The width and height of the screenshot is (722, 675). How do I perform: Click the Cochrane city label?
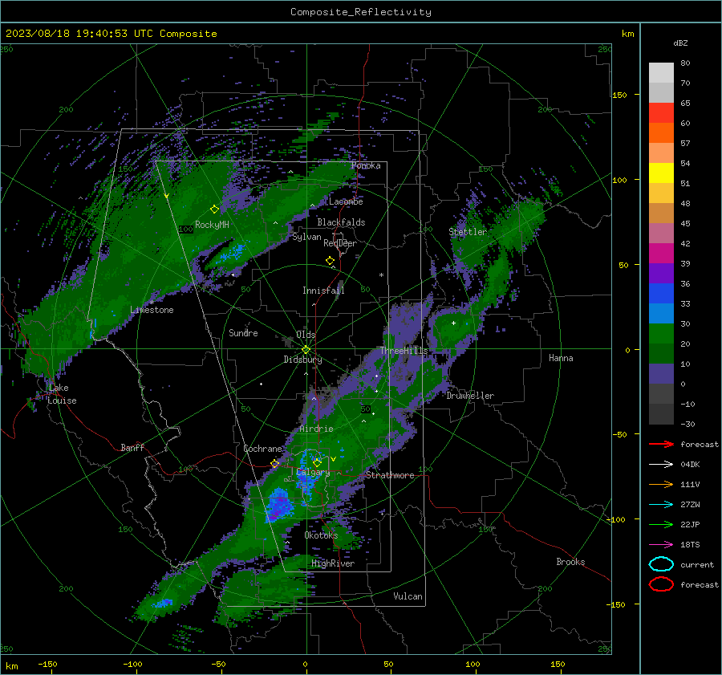[262, 449]
